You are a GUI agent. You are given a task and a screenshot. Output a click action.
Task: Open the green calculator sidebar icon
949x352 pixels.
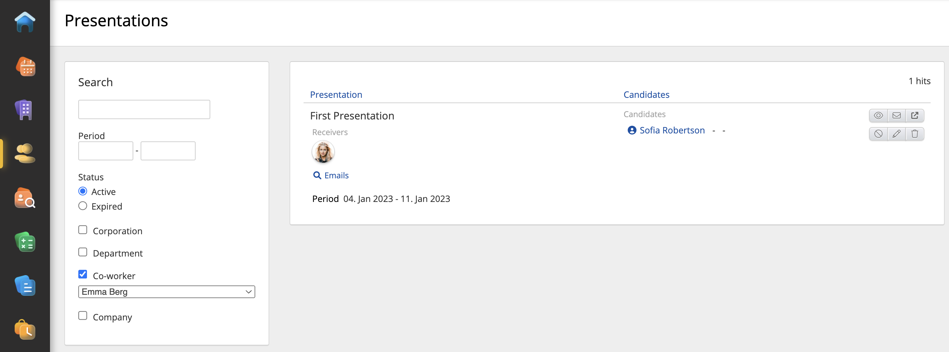pyautogui.click(x=25, y=242)
